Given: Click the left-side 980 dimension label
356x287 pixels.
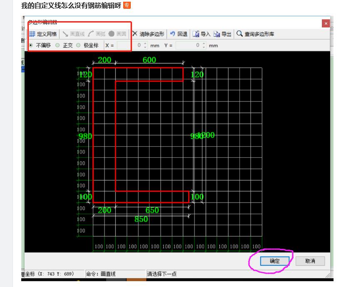Looking at the screenshot, I should pyautogui.click(x=85, y=136).
